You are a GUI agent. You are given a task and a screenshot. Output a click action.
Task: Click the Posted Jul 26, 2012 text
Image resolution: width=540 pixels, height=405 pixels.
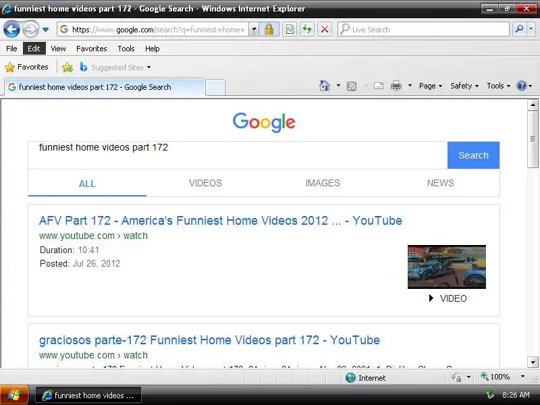pyautogui.click(x=80, y=263)
